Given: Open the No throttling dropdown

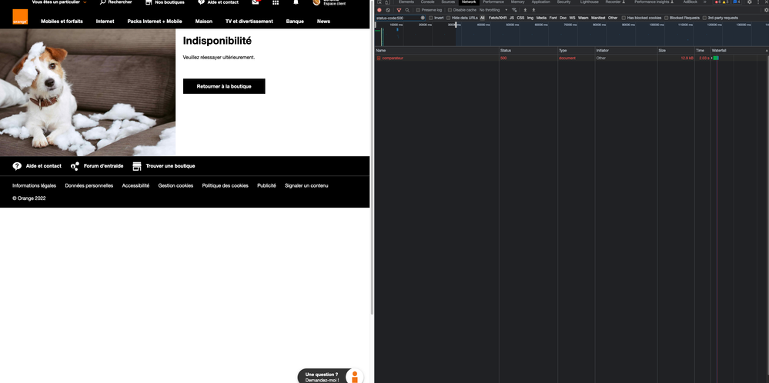Looking at the screenshot, I should pos(493,10).
